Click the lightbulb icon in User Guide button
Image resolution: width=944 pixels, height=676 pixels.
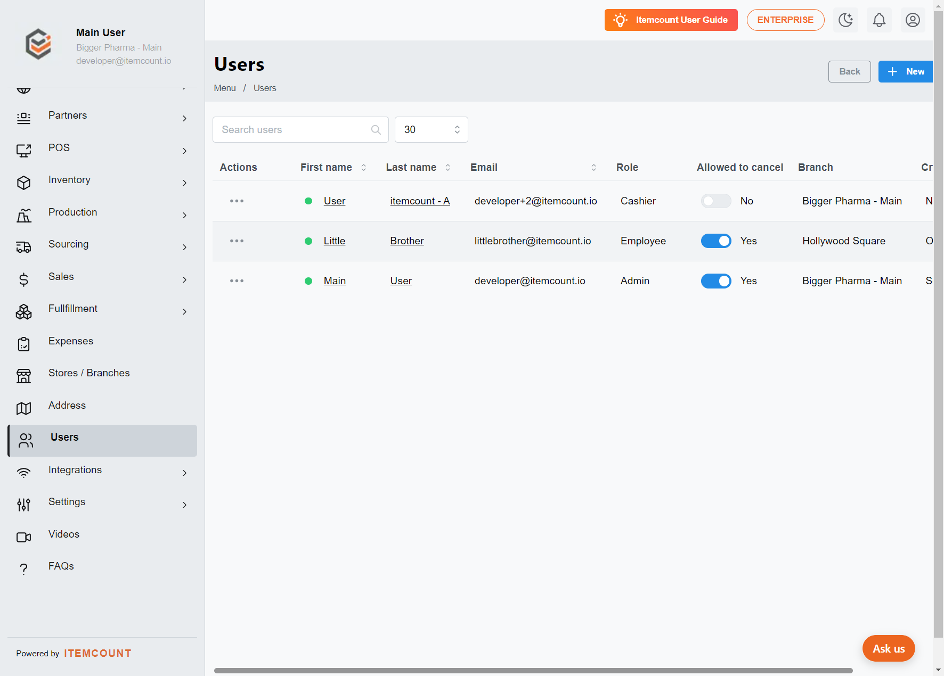pyautogui.click(x=620, y=20)
